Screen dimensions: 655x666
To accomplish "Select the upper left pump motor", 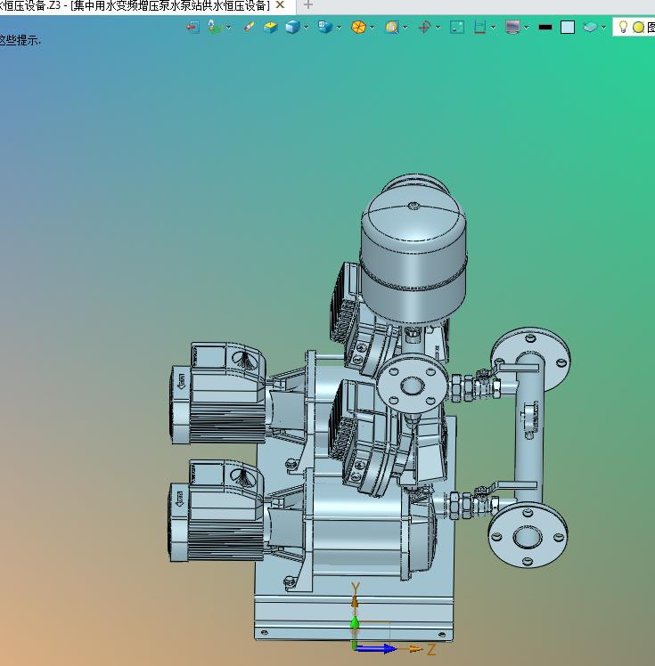I will [219, 394].
